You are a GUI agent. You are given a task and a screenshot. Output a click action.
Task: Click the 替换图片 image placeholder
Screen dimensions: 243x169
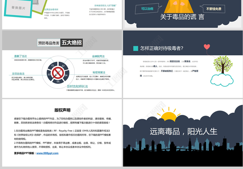pos(19,7)
